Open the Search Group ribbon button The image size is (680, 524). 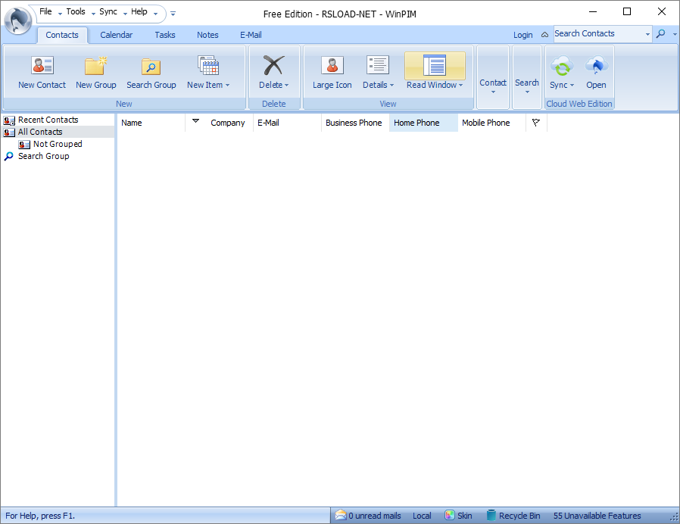pos(151,73)
